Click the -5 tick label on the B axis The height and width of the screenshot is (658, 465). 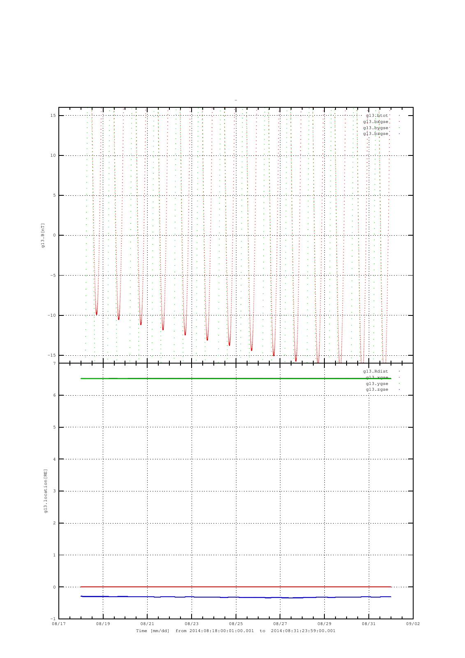pyautogui.click(x=53, y=276)
